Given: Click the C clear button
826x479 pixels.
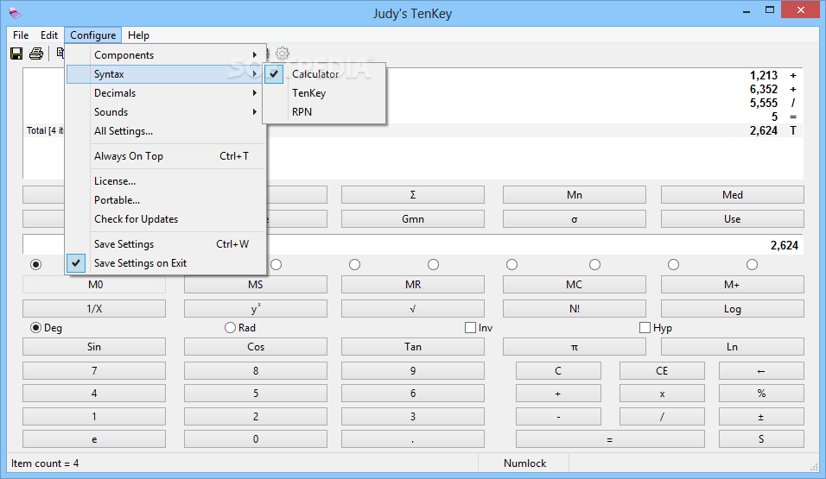Looking at the screenshot, I should pyautogui.click(x=558, y=371).
